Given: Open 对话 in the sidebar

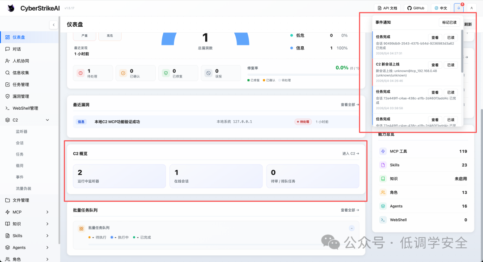Looking at the screenshot, I should point(29,49).
